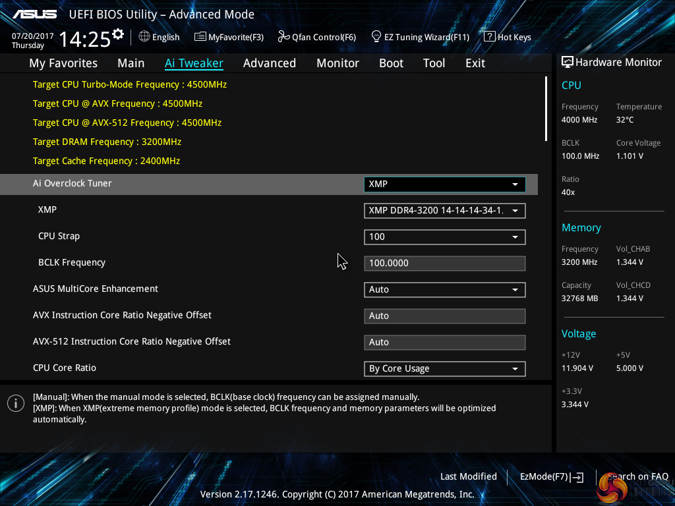Click AVX Instruction Core Ratio Negative Offset field
Screen dimensions: 675x506
[444, 316]
